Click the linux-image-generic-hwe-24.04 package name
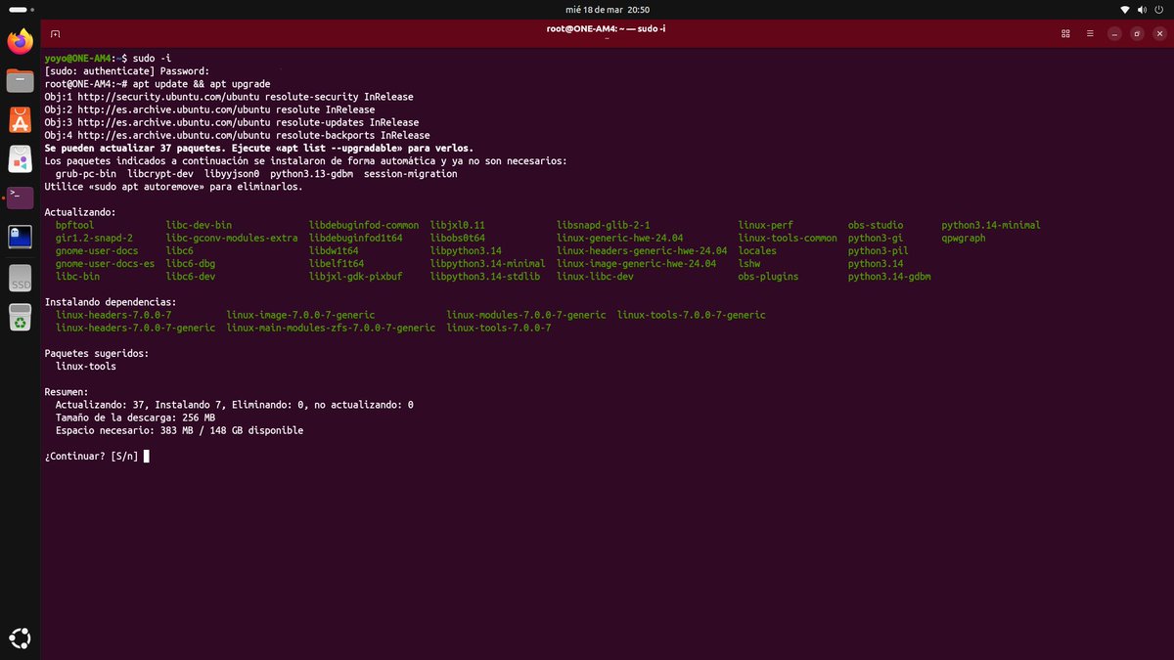This screenshot has width=1174, height=660. [x=636, y=264]
